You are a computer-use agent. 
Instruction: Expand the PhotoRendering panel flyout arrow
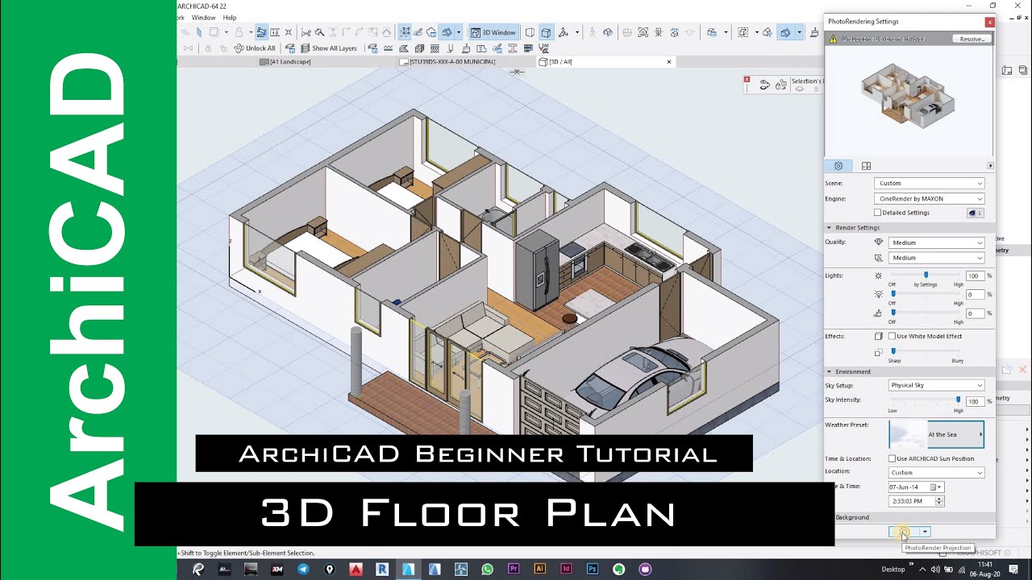990,166
